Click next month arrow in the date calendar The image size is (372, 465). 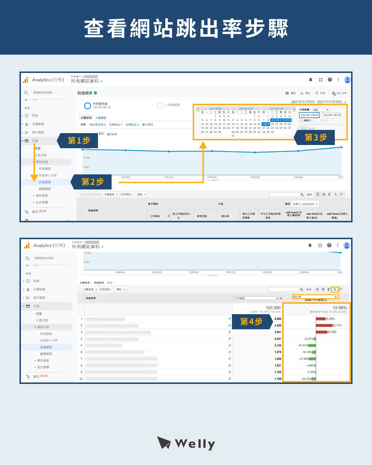point(294,109)
